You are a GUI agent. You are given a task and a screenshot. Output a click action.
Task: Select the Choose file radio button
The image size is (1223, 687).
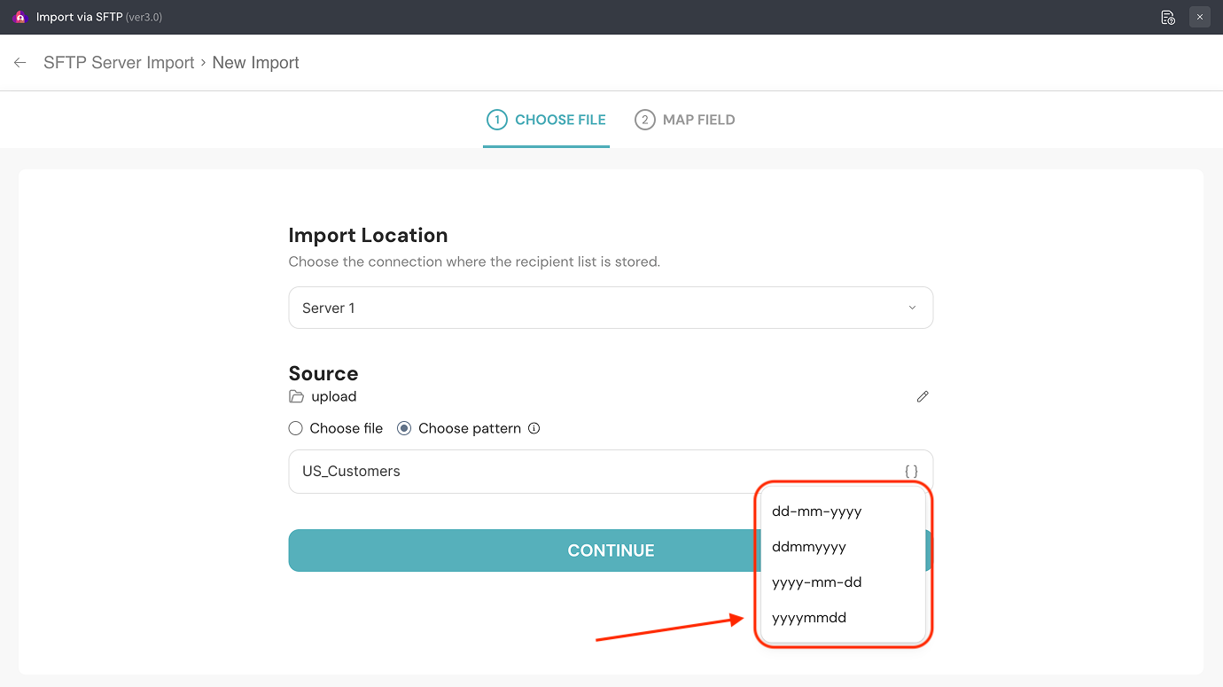point(296,428)
